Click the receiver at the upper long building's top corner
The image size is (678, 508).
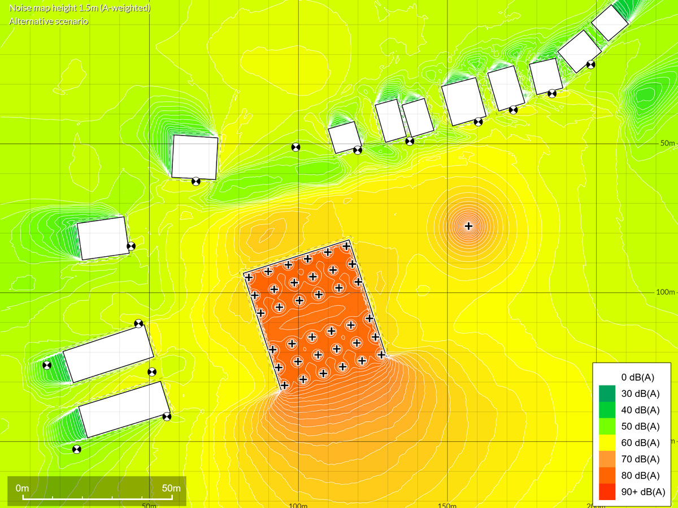tap(138, 323)
